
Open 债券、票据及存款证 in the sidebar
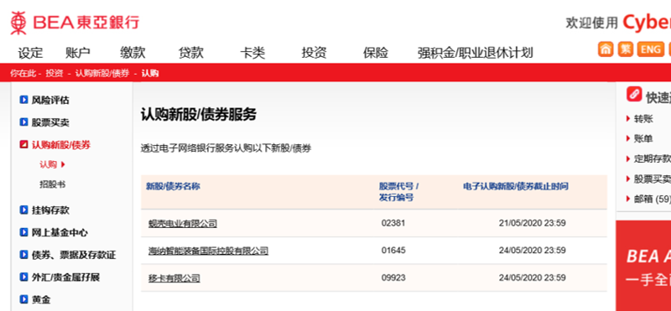click(74, 255)
